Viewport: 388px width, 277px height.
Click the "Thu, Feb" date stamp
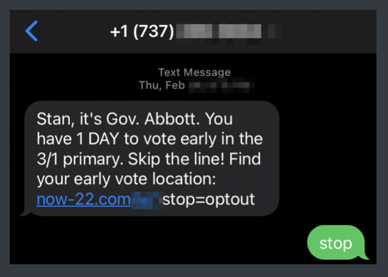161,85
